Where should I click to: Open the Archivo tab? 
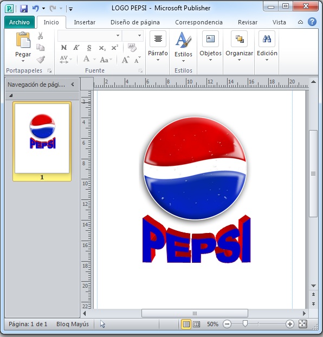(20, 22)
